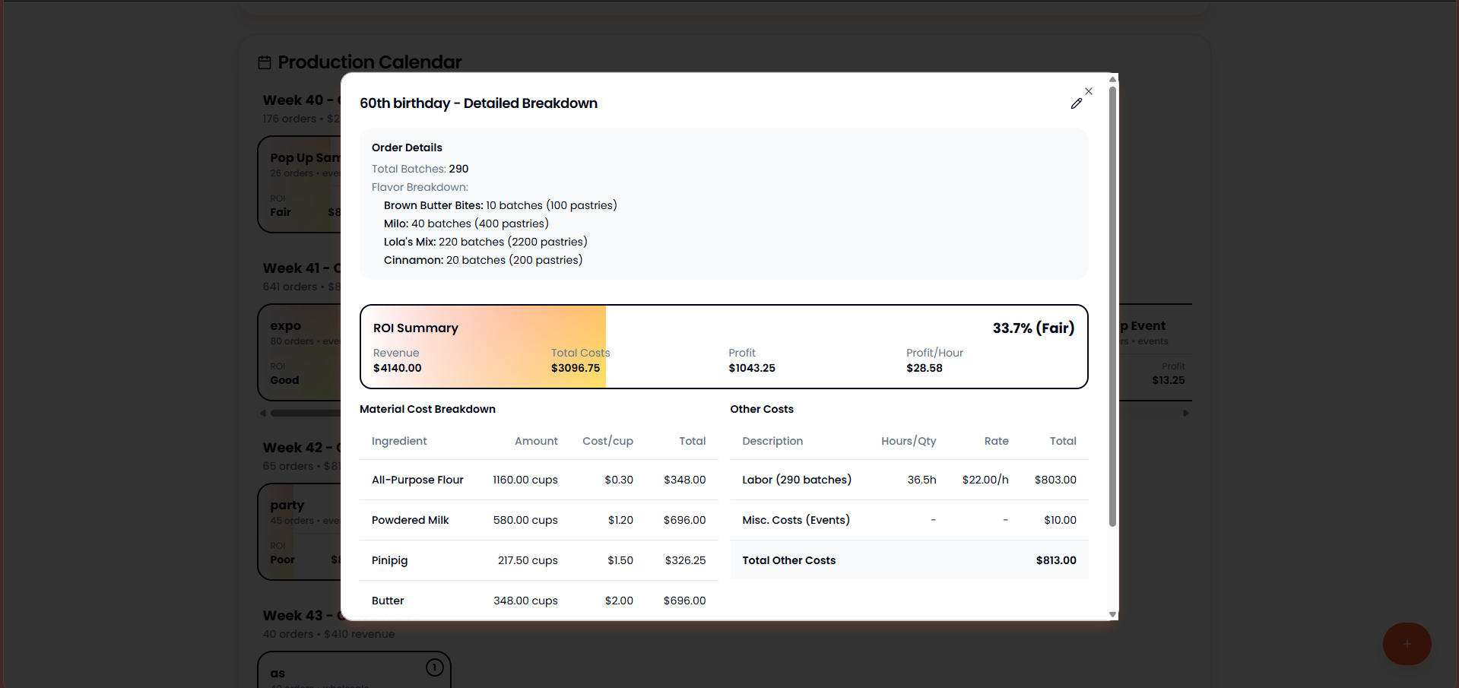The image size is (1459, 688).
Task: Click the labor total '$803.00'
Action: tap(1055, 480)
